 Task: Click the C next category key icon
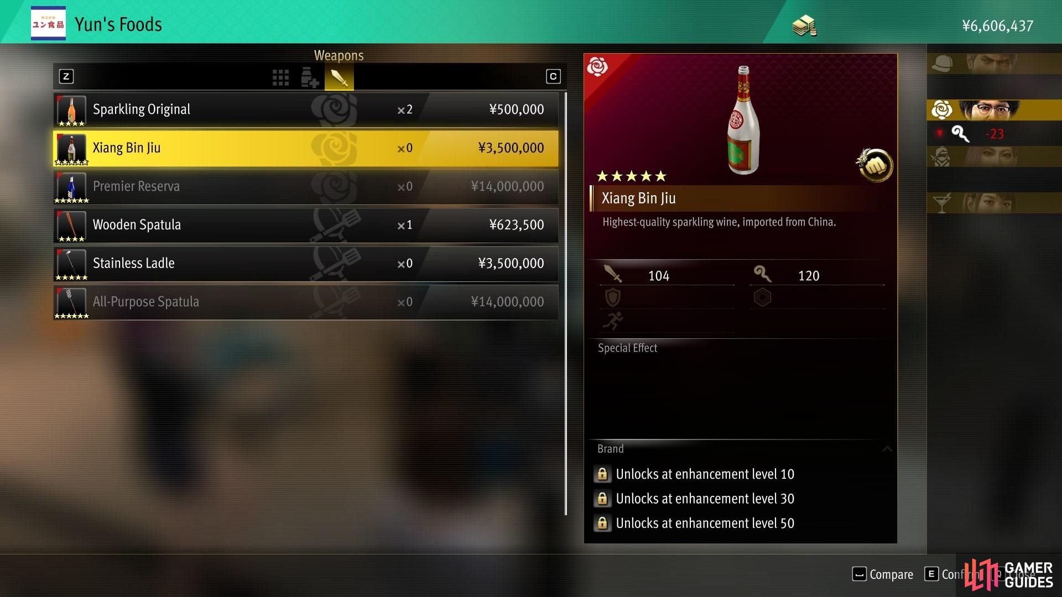coord(553,76)
